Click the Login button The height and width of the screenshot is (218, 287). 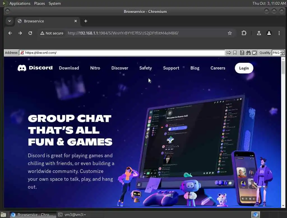pos(244,68)
